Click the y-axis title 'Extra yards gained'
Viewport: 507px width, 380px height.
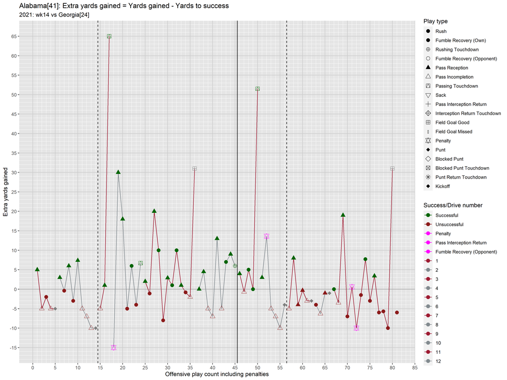(x=5, y=192)
